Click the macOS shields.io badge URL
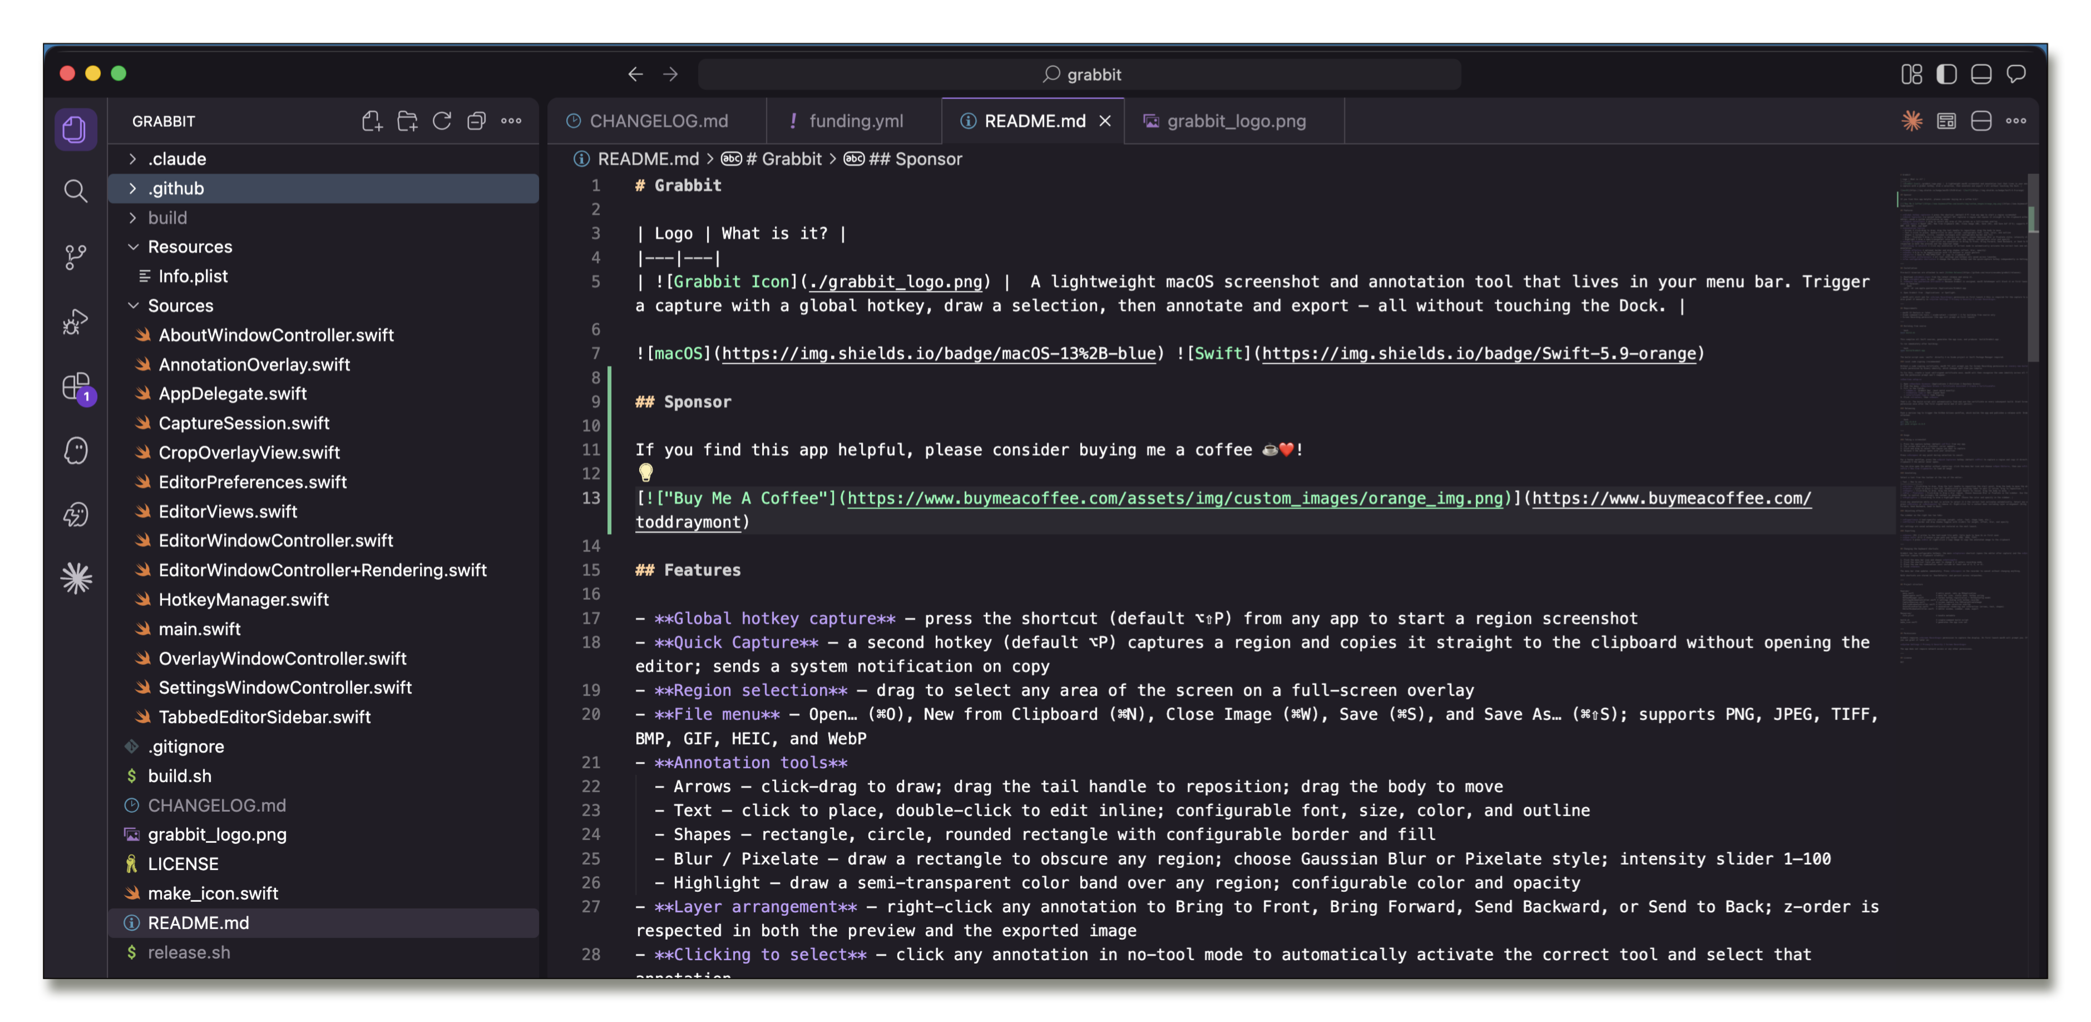 (x=938, y=353)
